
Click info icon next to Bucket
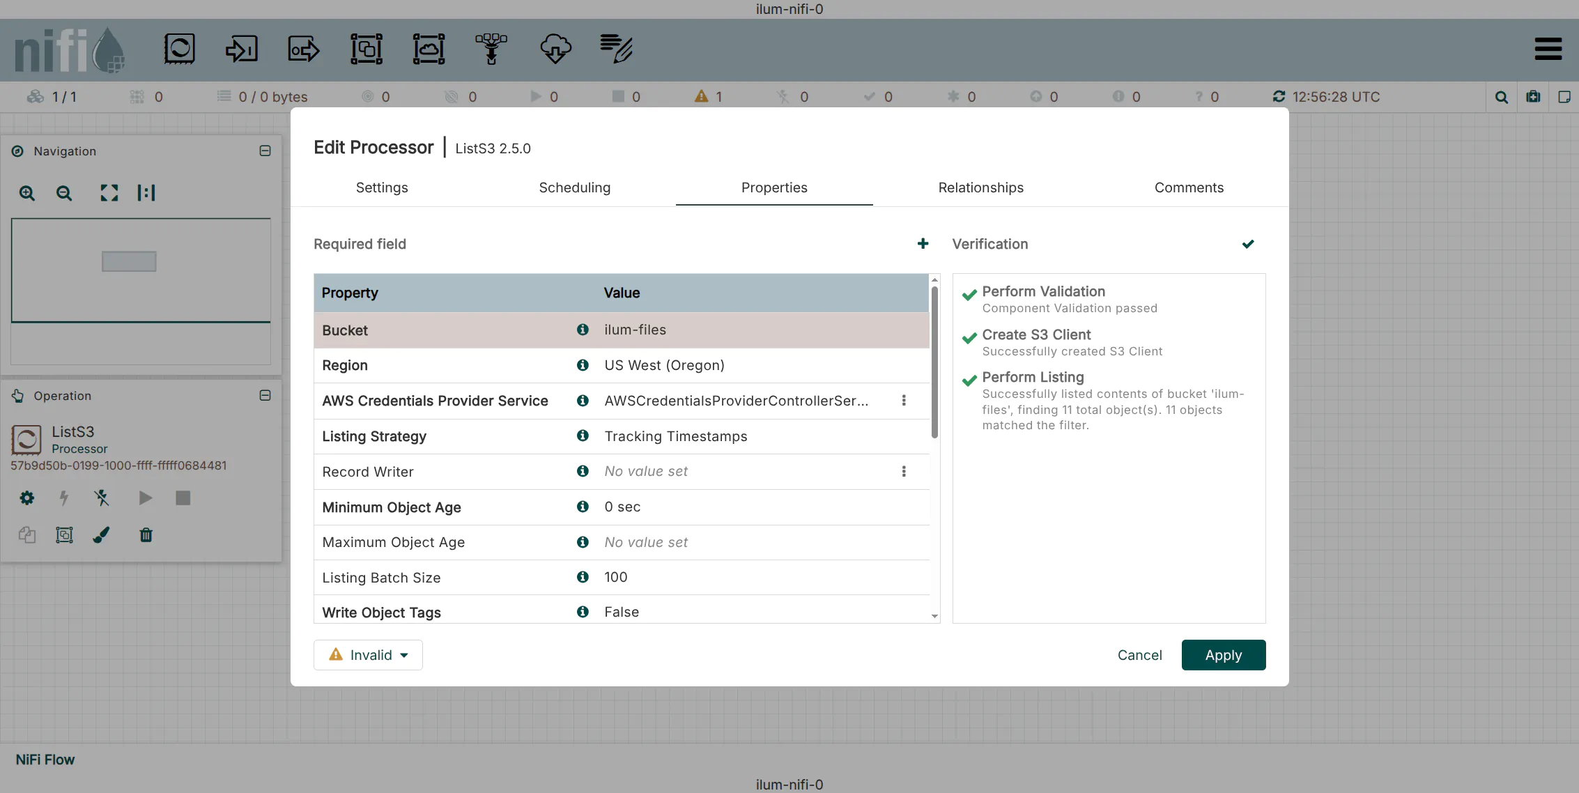(x=583, y=330)
